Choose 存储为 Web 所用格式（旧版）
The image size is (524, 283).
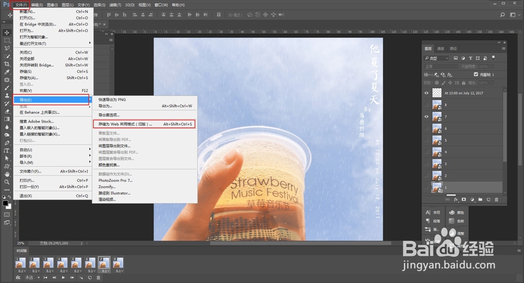click(145, 124)
